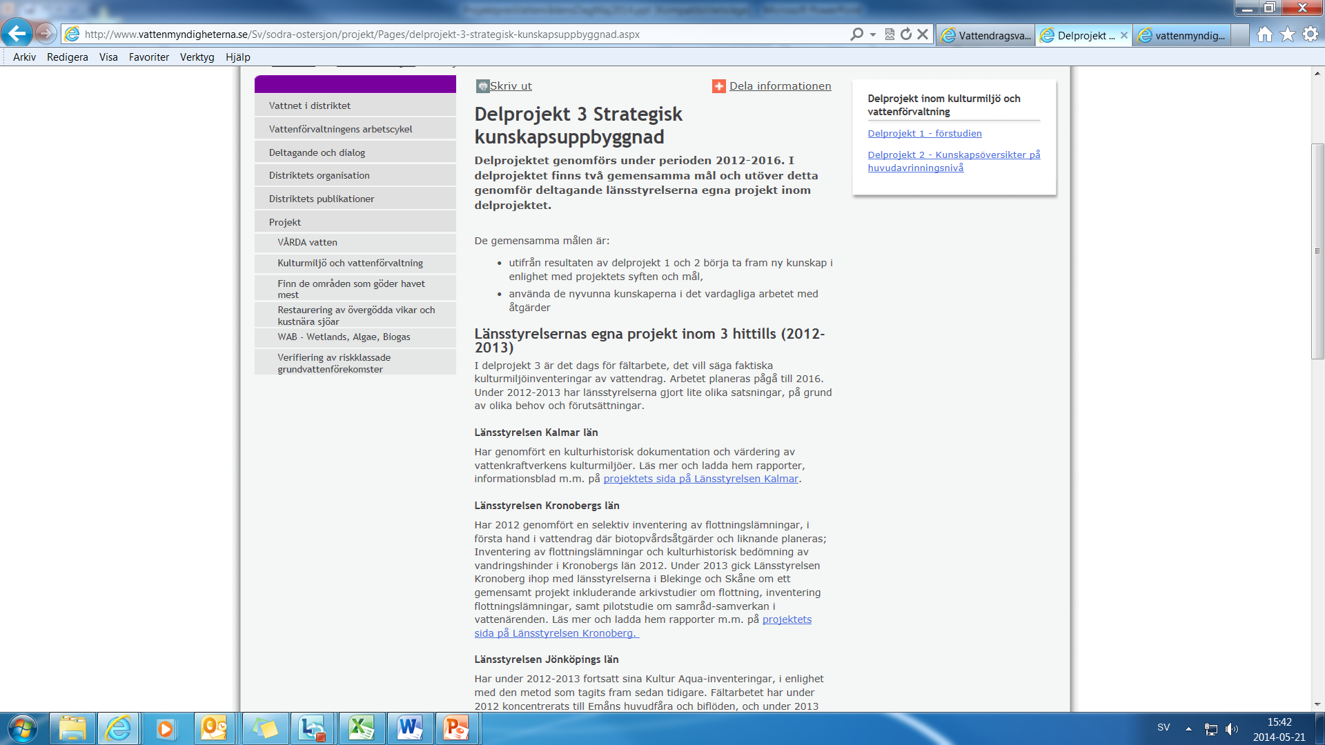The height and width of the screenshot is (745, 1325).
Task: Open Sticky Notes taskbar icon
Action: tap(265, 728)
